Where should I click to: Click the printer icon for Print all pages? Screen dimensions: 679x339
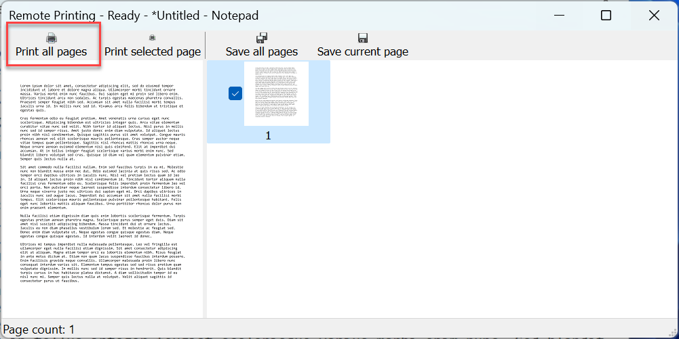coord(52,38)
